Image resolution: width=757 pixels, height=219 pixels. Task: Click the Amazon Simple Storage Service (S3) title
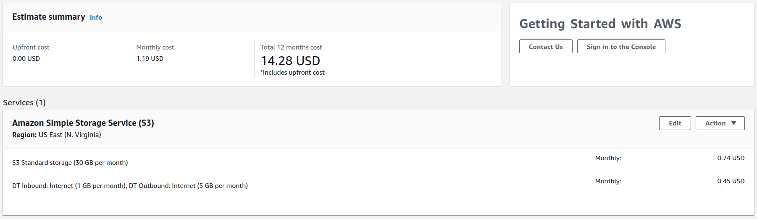83,123
